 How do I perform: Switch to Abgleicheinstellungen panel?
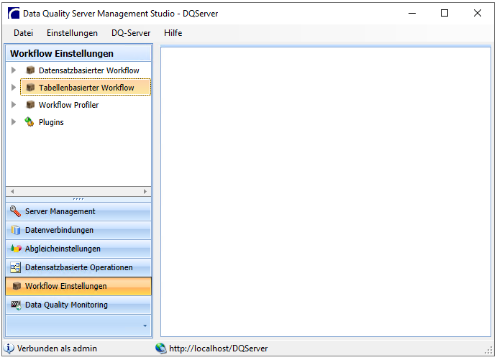click(78, 249)
